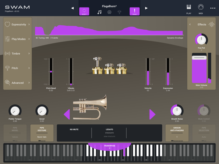Image resolution: width=219 pixels, height=164 pixels.
Task: Click the output level meter beside Main Volume
Action: 209,68
